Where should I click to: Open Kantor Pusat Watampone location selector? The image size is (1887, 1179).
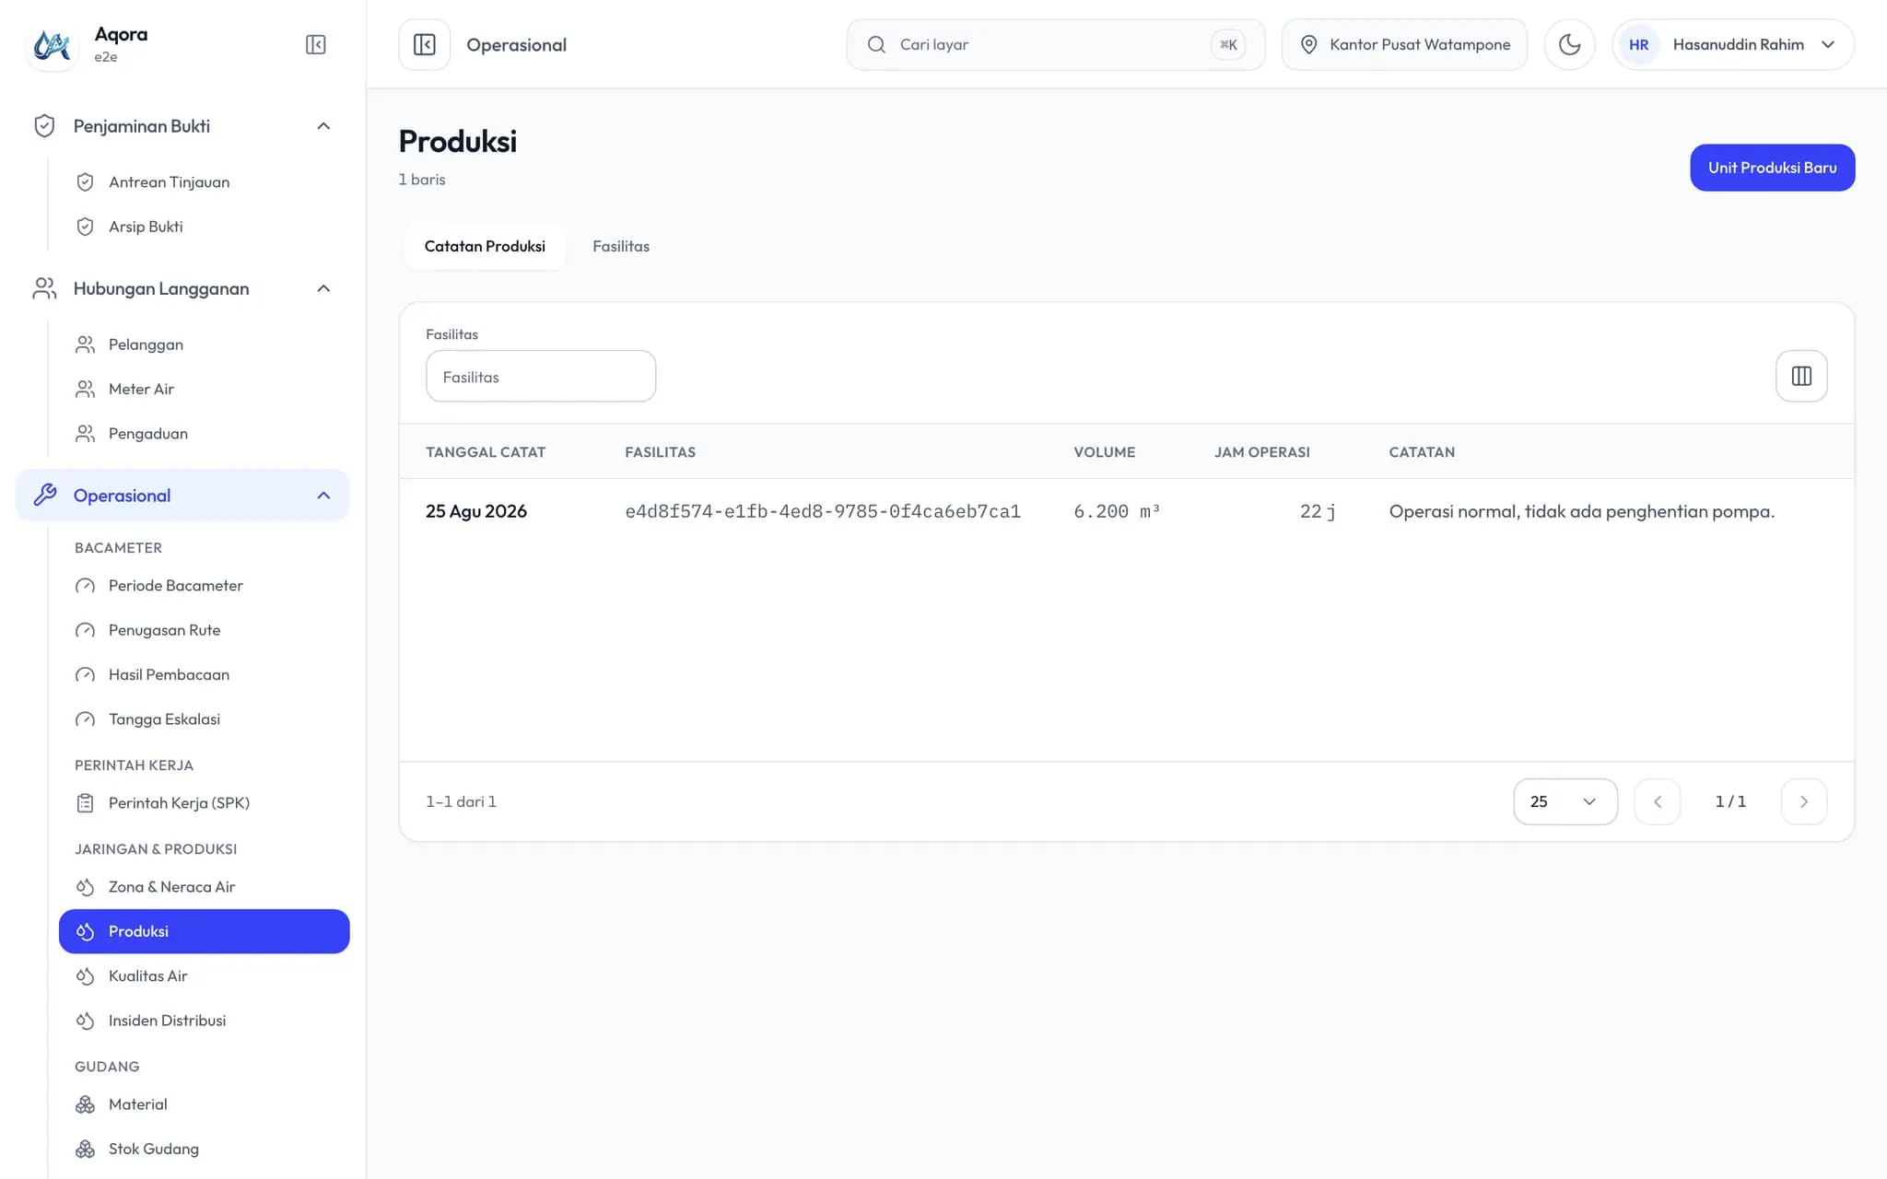[1404, 44]
